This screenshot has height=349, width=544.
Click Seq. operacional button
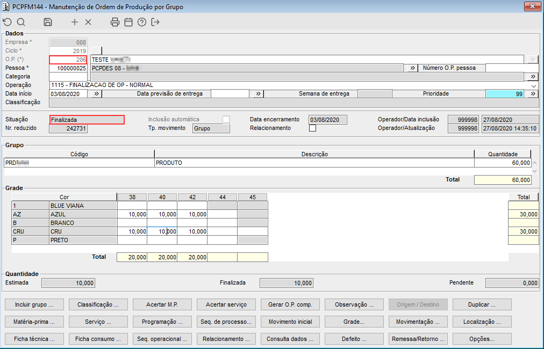pyautogui.click(x=162, y=339)
